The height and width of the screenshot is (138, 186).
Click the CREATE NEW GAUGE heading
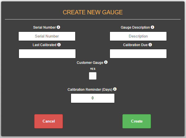click(93, 12)
